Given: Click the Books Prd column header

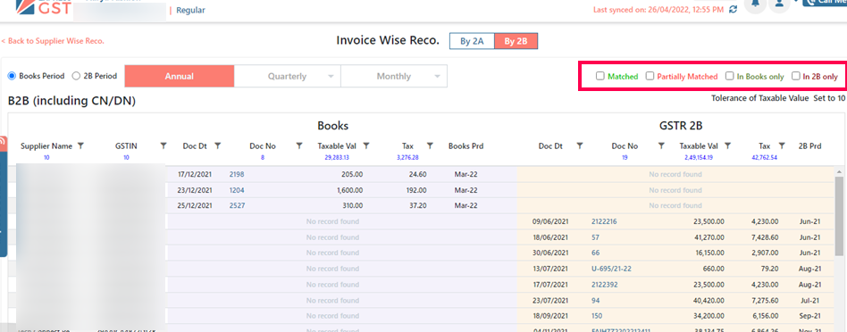Looking at the screenshot, I should [x=465, y=145].
